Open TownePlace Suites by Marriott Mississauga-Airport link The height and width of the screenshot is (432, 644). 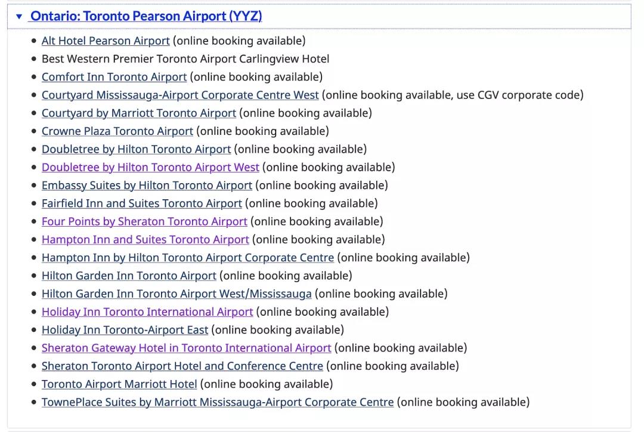[x=218, y=402]
